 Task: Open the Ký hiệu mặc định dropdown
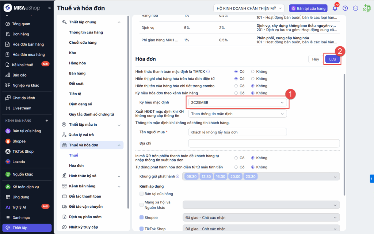click(237, 103)
